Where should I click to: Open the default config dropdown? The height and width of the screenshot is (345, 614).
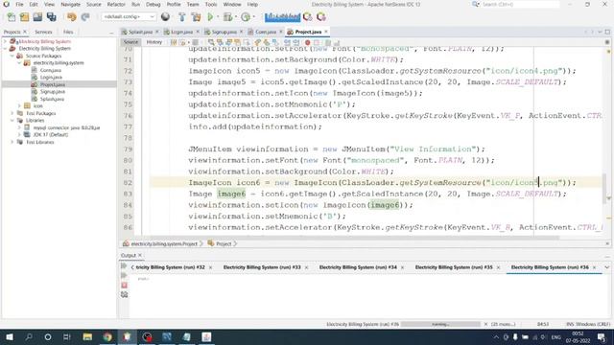129,17
